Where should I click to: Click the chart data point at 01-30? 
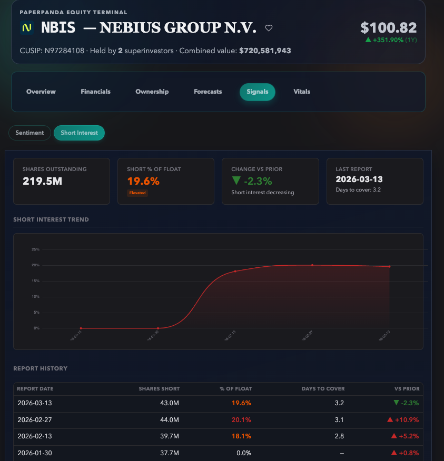(x=158, y=328)
